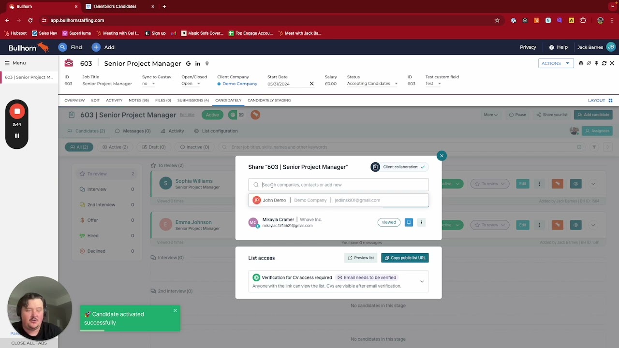The image size is (619, 348).
Task: Dismiss the Candidate activated notification
Action: (175, 310)
